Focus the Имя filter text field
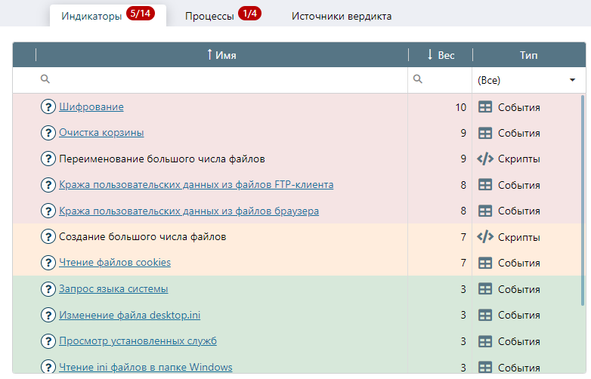The height and width of the screenshot is (379, 591). point(227,80)
